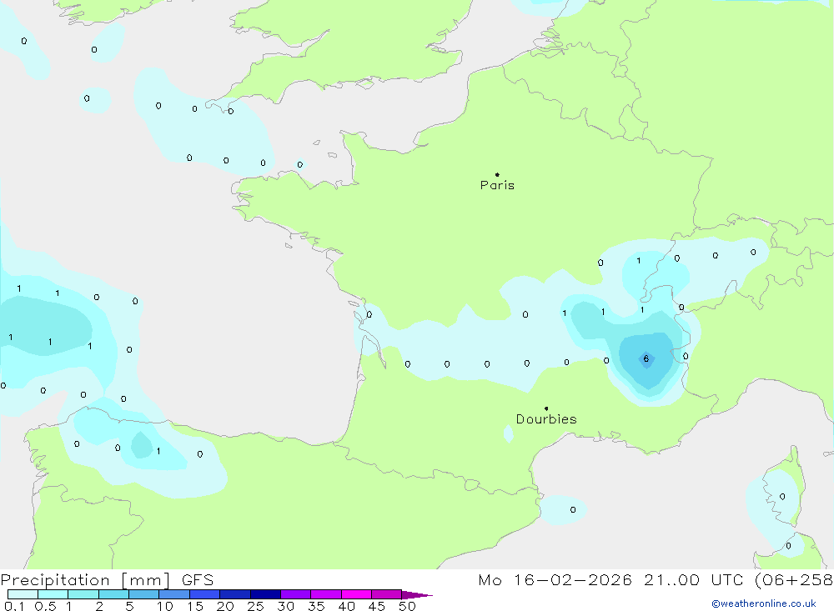The image size is (834, 611).
Task: Select the 15–20 mm legend swatch
Action: coord(204,594)
